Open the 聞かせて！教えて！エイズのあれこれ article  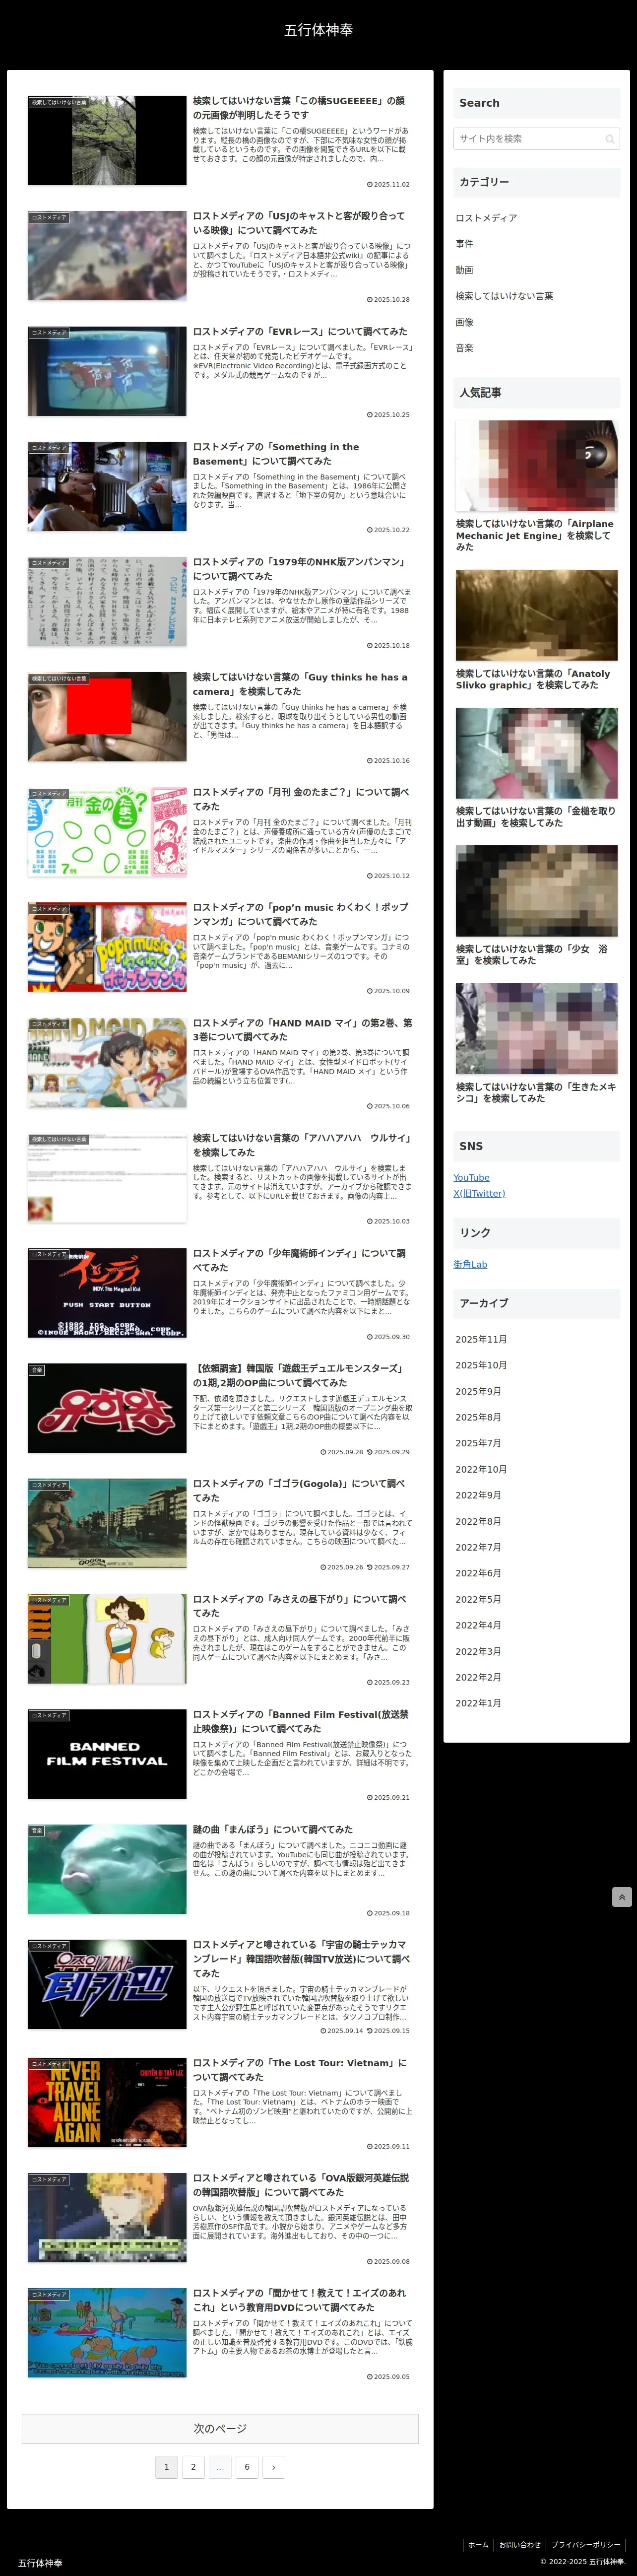[x=299, y=2300]
